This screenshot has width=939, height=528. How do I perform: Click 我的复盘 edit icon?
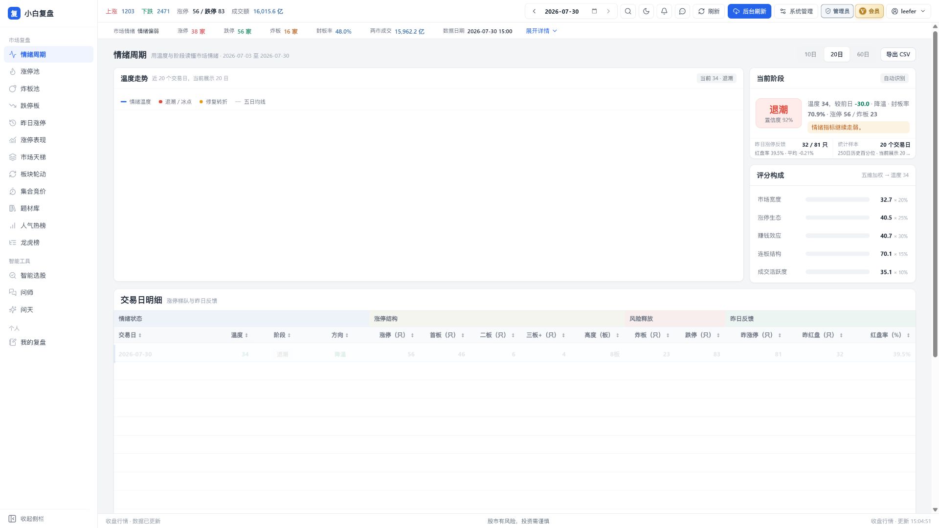click(13, 342)
